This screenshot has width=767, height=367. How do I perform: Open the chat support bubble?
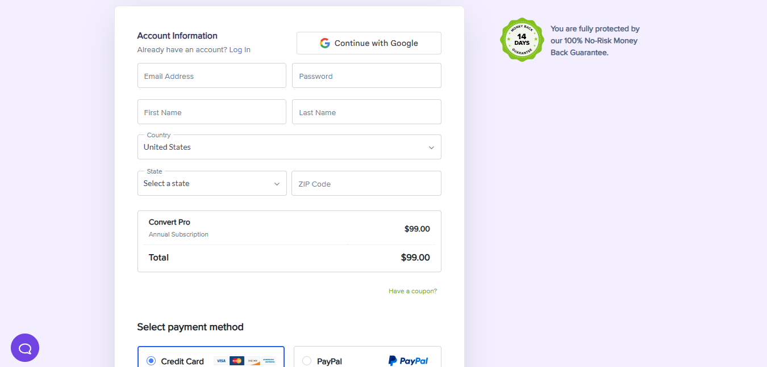(x=25, y=348)
